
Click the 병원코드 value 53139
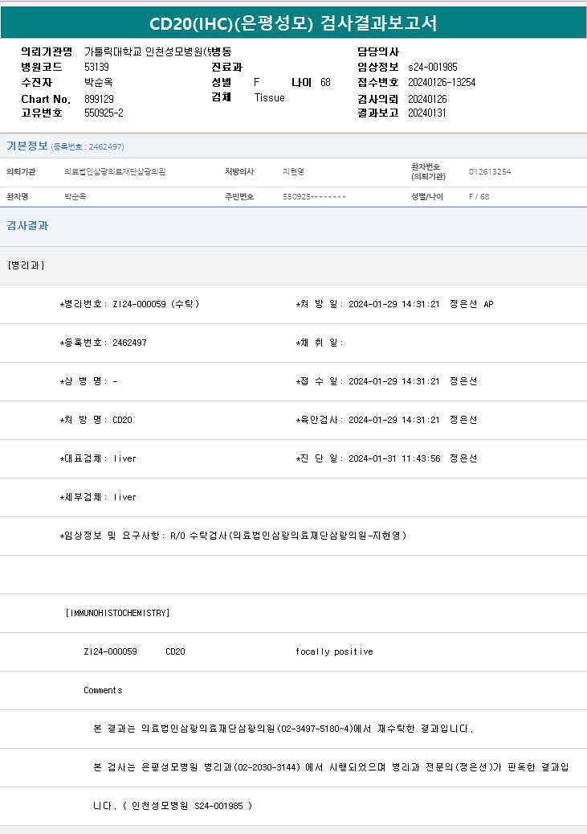click(x=97, y=67)
